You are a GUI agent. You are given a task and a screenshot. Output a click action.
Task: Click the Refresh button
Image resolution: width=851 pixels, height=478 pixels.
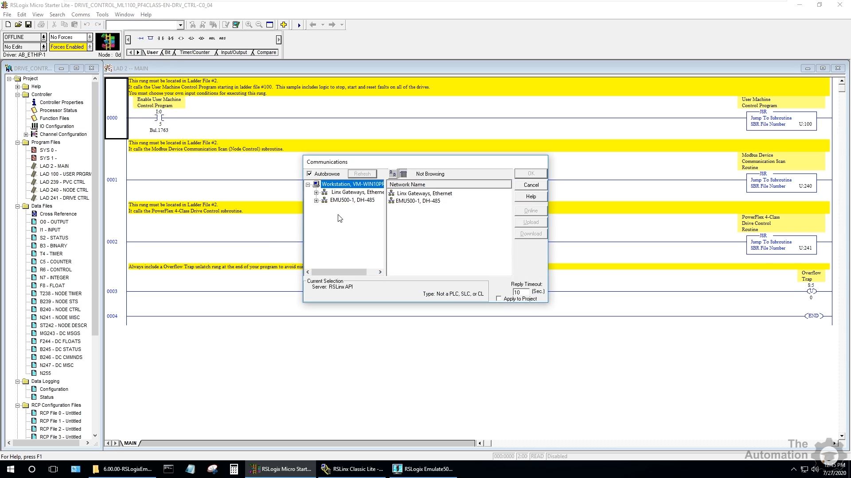(362, 174)
